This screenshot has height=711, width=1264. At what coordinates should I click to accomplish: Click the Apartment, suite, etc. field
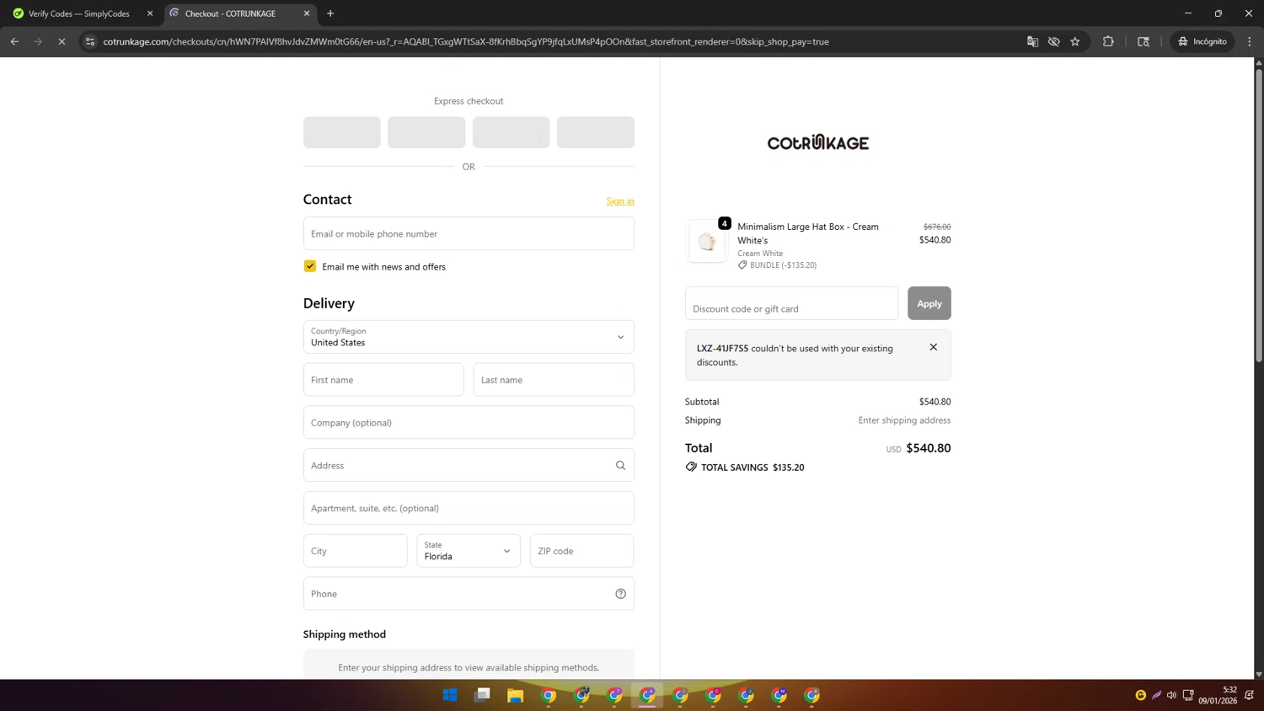click(469, 508)
